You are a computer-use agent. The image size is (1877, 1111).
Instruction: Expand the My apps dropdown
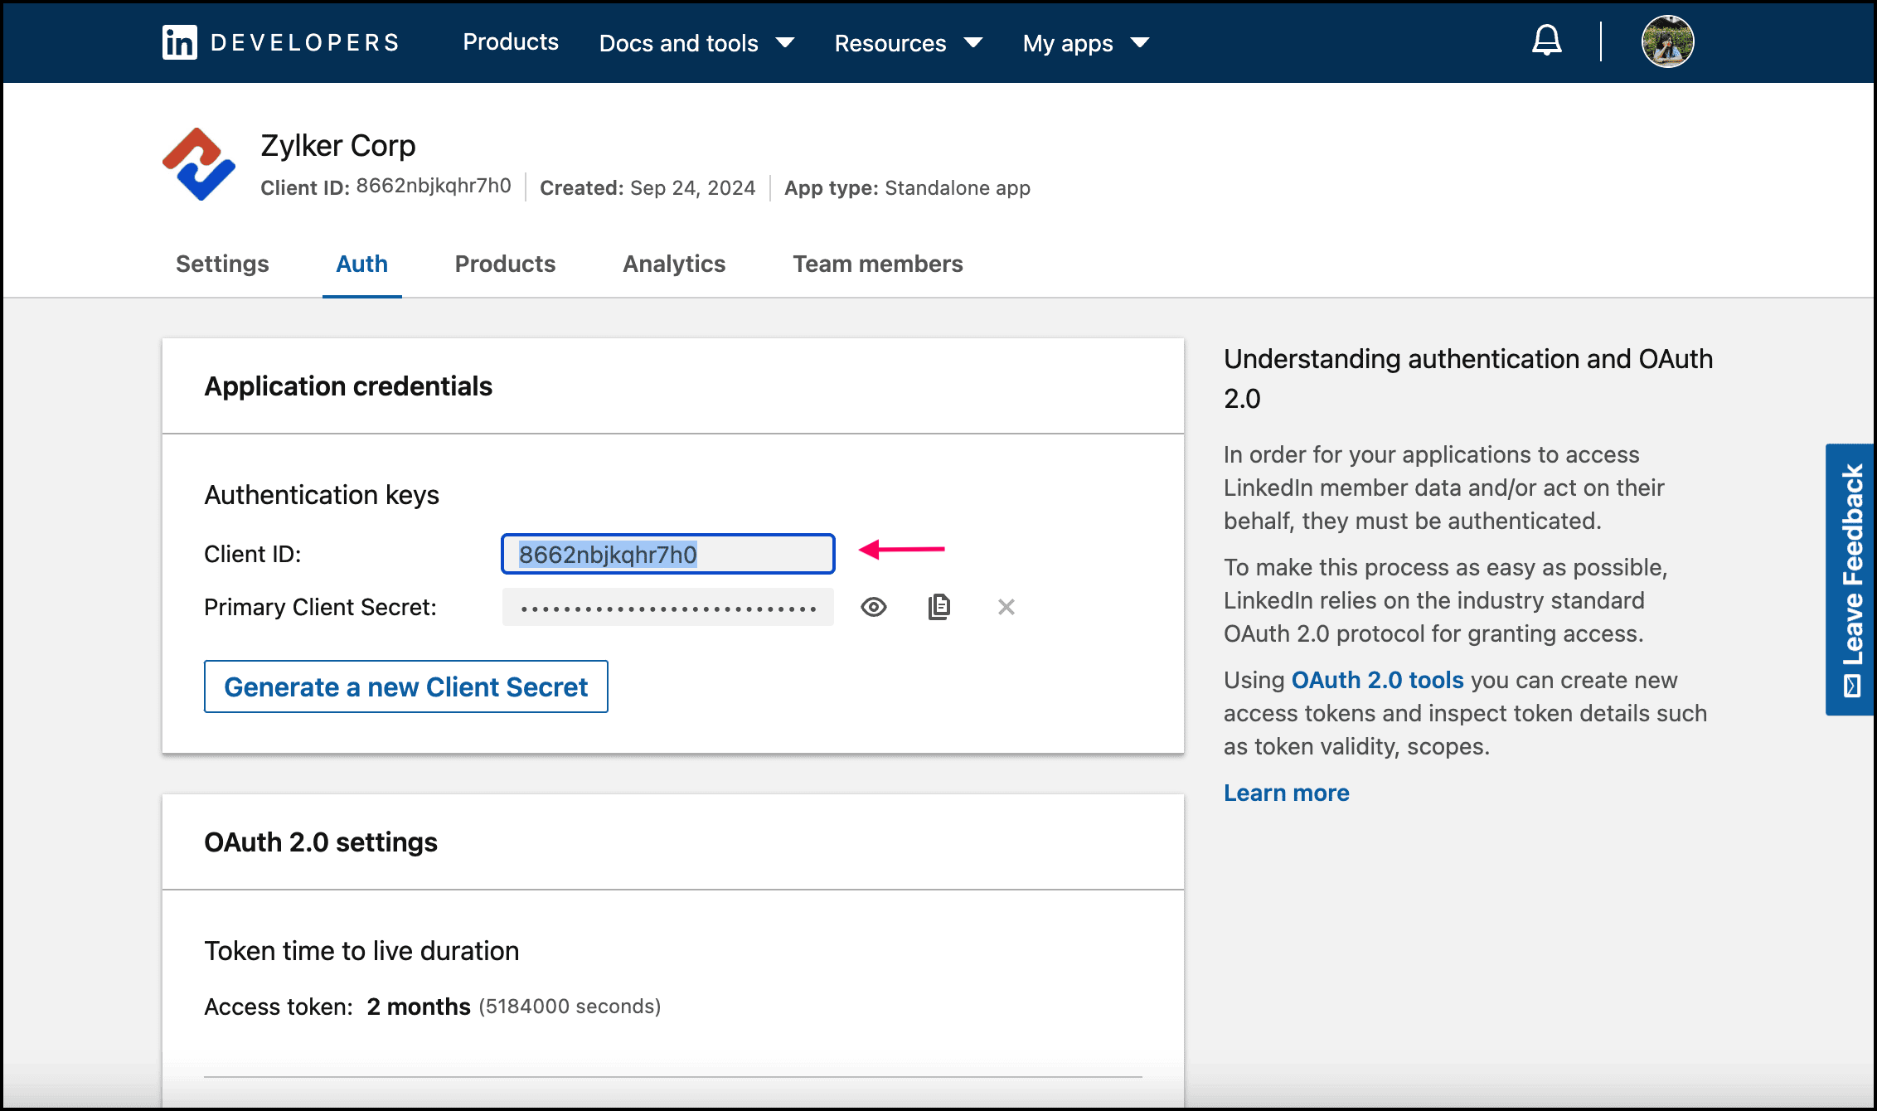(1085, 43)
